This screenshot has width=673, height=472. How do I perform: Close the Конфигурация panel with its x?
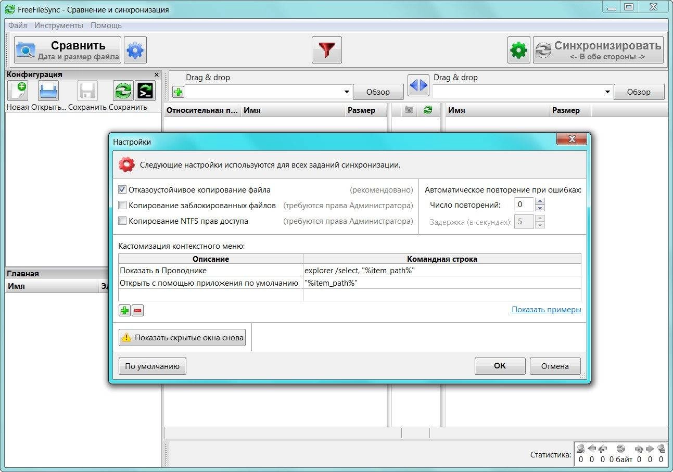[x=157, y=74]
